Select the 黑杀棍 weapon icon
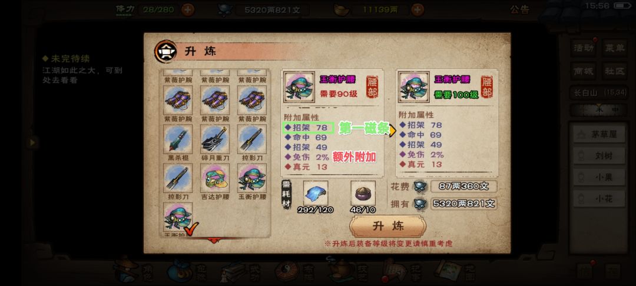This screenshot has height=286, width=636. [x=178, y=139]
